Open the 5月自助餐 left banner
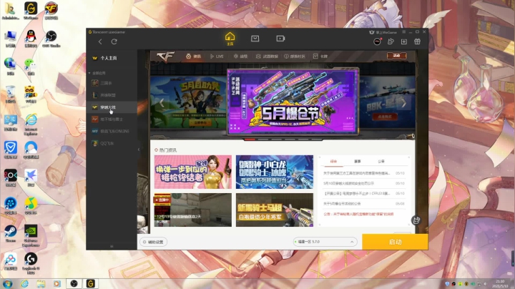 189,104
